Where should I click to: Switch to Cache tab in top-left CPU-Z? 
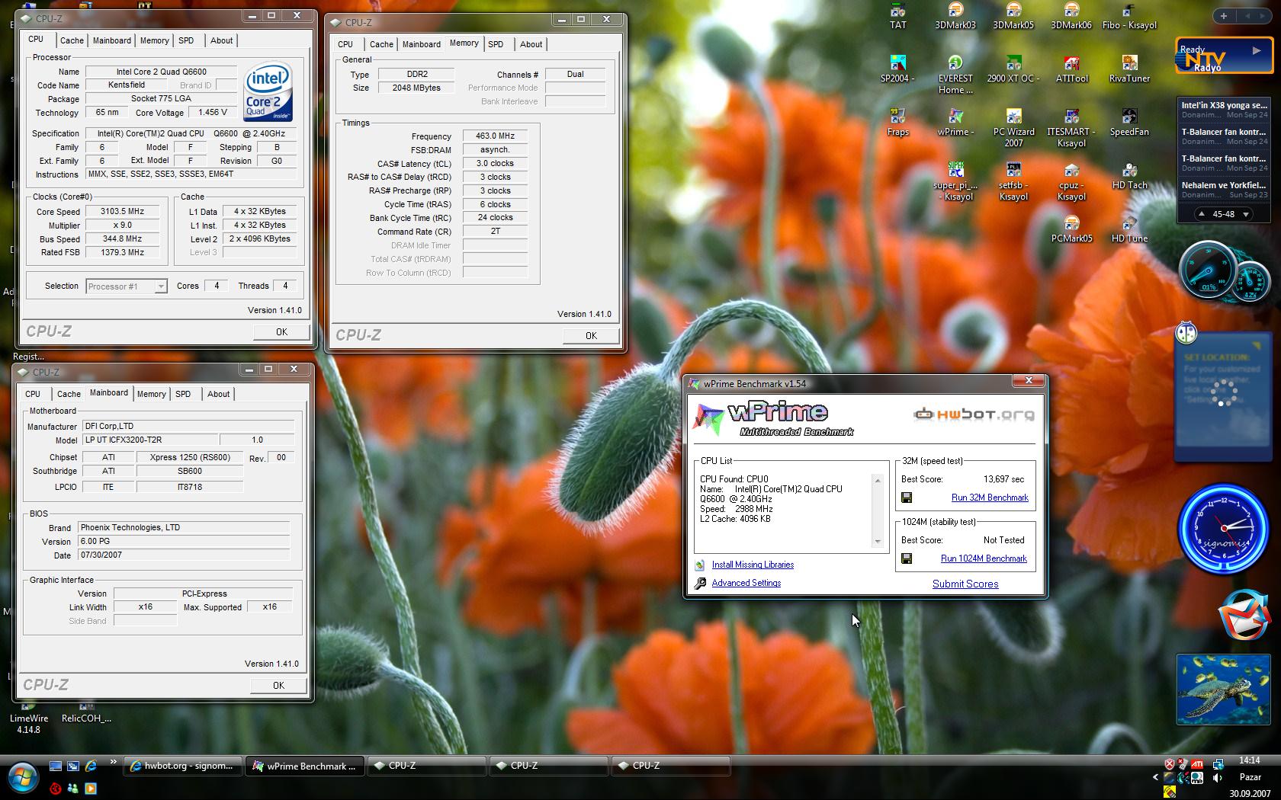click(x=72, y=40)
